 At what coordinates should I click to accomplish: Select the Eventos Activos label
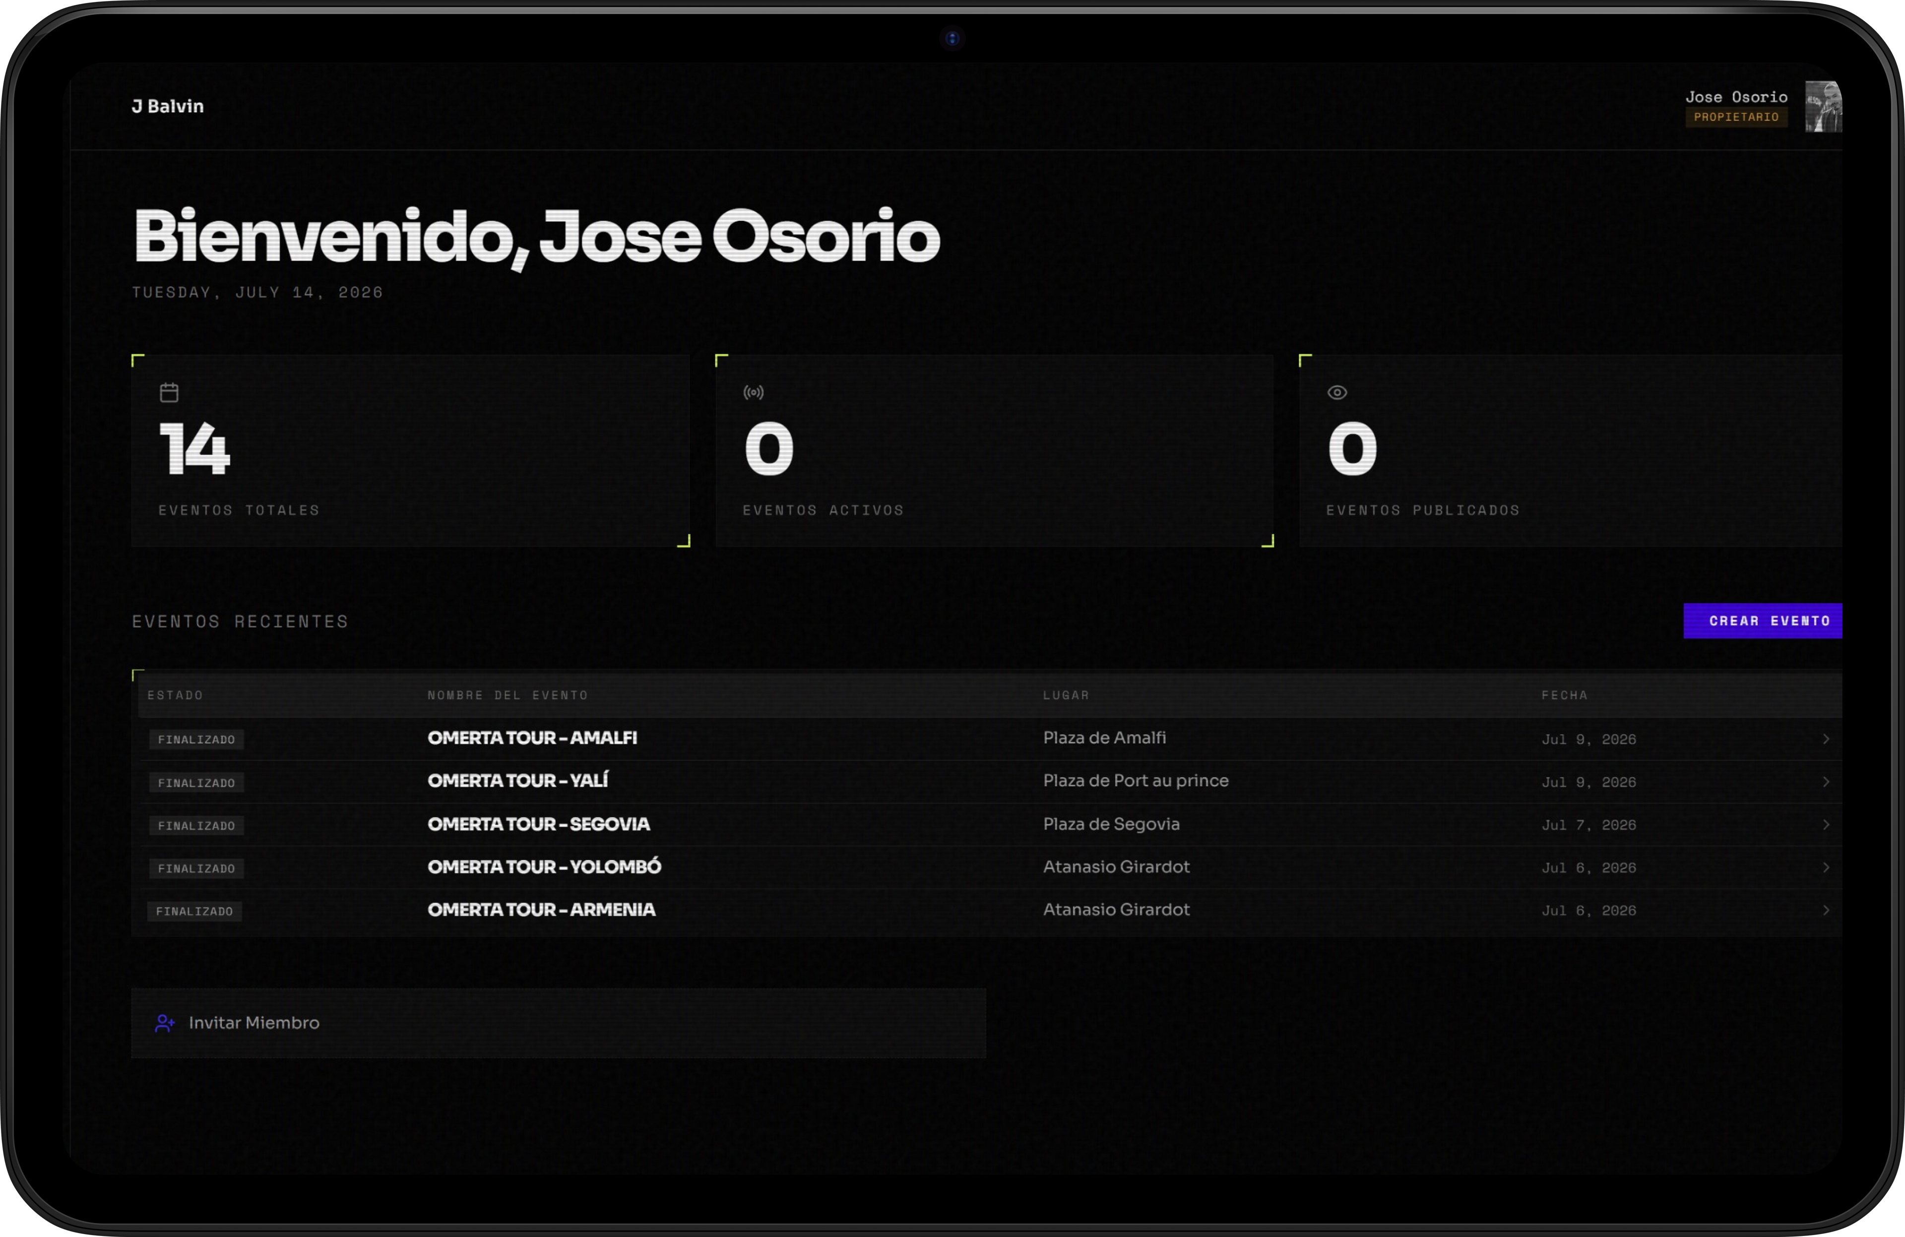[x=823, y=510]
